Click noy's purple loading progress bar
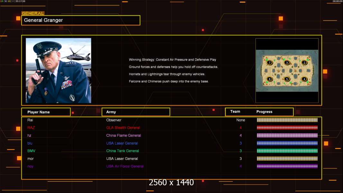This screenshot has width=343, height=193. 287,166
